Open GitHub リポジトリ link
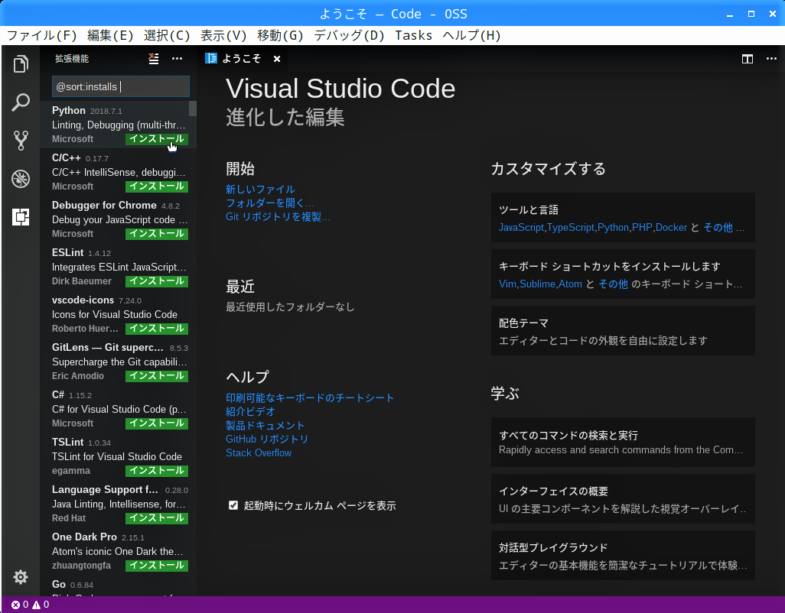Screen dimensions: 785x613 click(267, 439)
